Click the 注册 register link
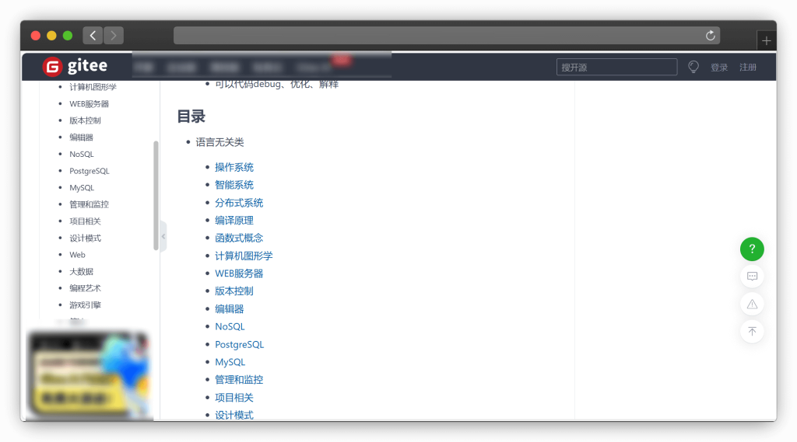This screenshot has height=442, width=797. 748,68
